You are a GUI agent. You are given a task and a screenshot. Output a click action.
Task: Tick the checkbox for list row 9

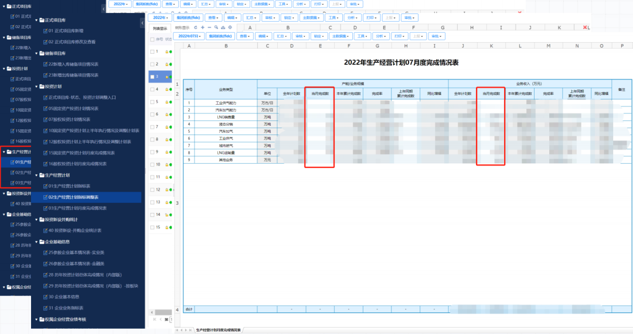[x=152, y=152]
